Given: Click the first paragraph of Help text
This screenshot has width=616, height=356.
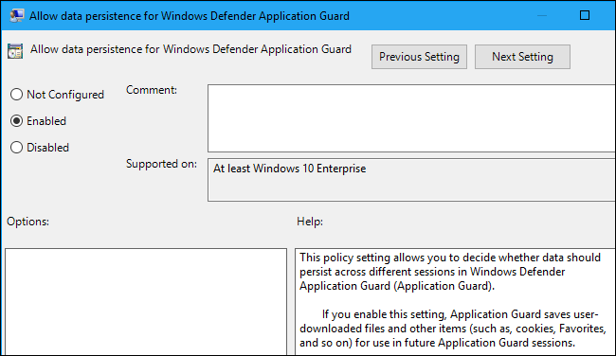Looking at the screenshot, I should pyautogui.click(x=450, y=272).
